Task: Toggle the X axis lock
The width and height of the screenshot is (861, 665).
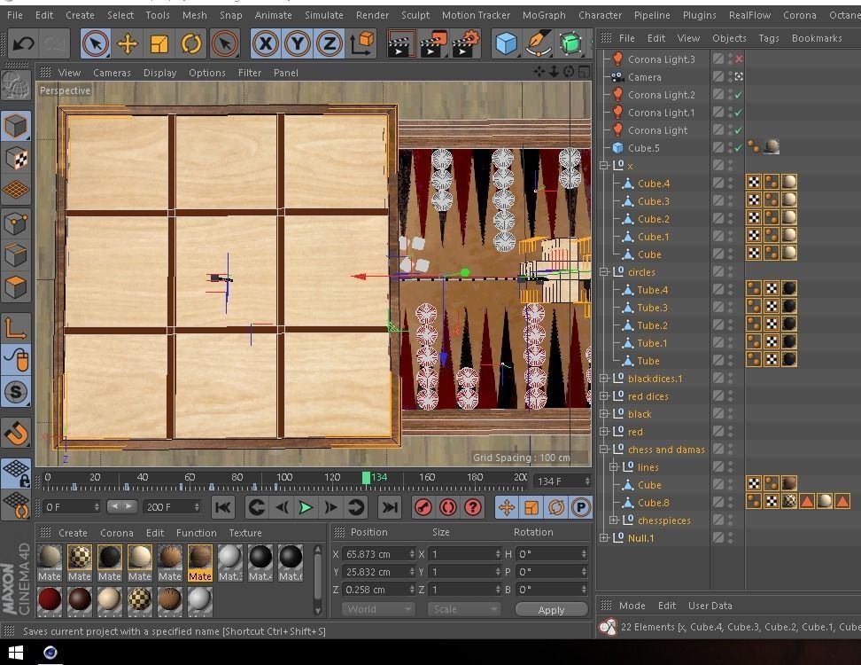Action: click(266, 43)
